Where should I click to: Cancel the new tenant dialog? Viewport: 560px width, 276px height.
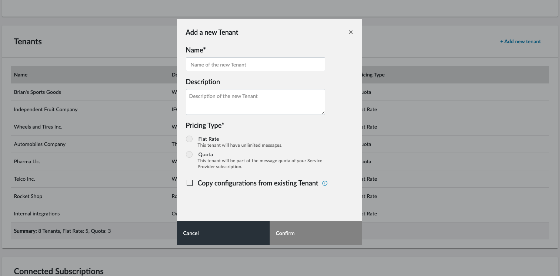(x=223, y=233)
